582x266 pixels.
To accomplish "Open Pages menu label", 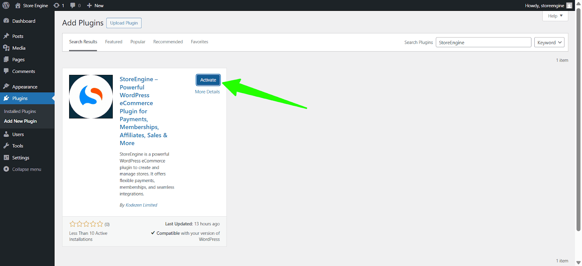I will point(19,60).
